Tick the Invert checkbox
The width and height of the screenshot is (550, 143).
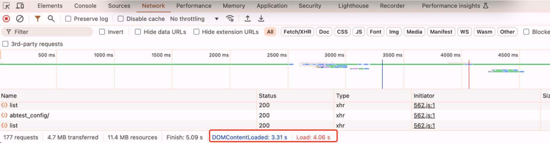click(x=102, y=32)
